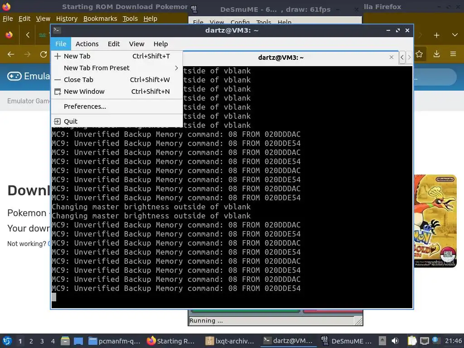Open the clipboard manager tray icon
Viewport: 464px width, 348px height.
pyautogui.click(x=412, y=341)
